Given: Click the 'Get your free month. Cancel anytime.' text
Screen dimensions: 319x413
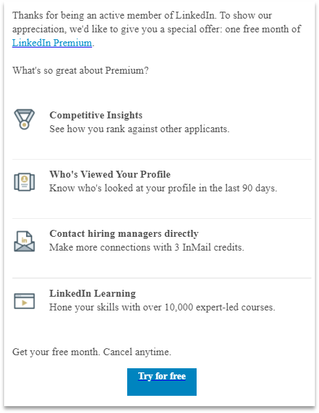Looking at the screenshot, I should (92, 352).
